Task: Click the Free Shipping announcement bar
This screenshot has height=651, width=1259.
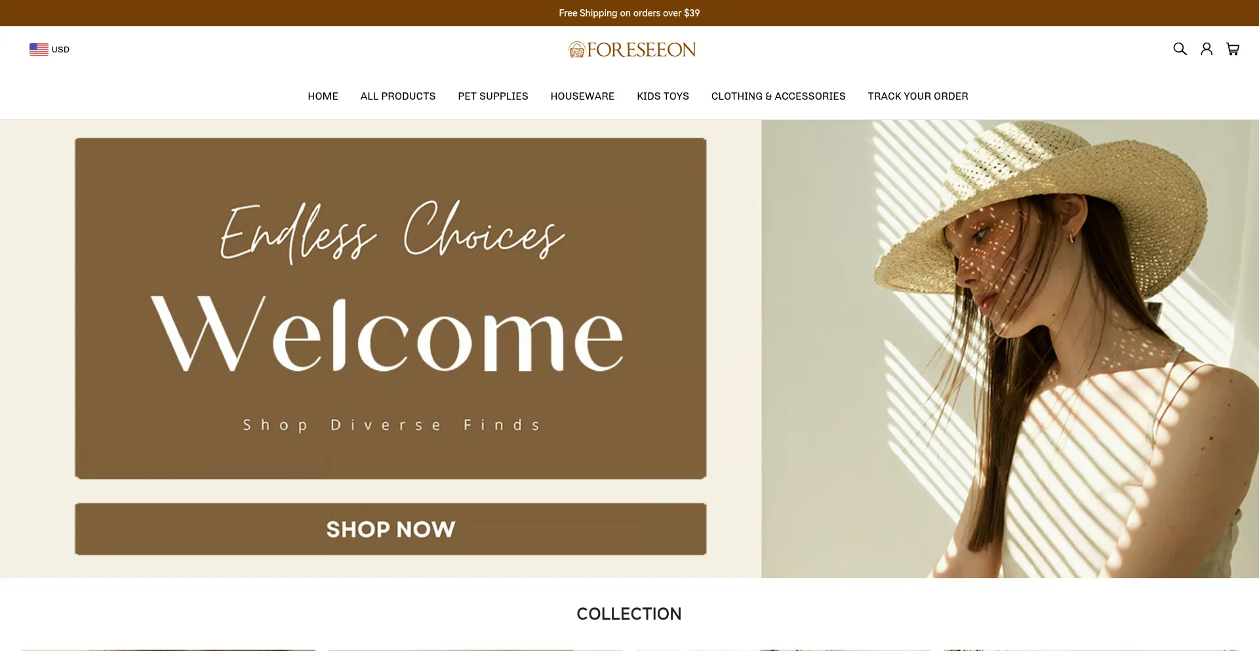Action: pos(629,13)
